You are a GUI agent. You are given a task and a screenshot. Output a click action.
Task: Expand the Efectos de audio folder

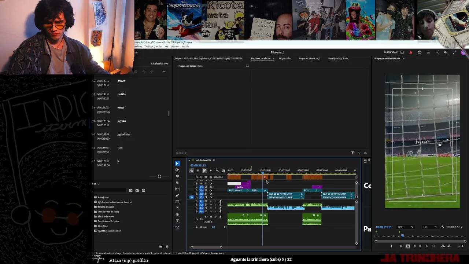(x=104, y=207)
